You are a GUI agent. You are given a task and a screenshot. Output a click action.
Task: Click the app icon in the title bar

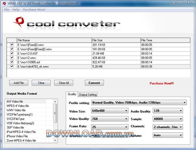coord(4,4)
